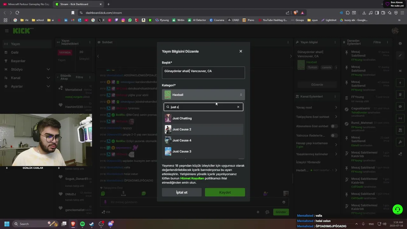Click the Gönder send button in chat
Viewport: 407px width, 229px height.
pos(281,212)
